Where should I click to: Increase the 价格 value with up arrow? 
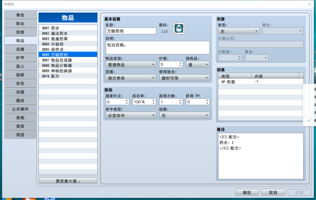tap(180, 63)
